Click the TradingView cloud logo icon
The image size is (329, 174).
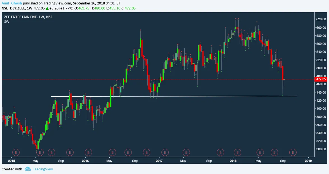click(27, 169)
